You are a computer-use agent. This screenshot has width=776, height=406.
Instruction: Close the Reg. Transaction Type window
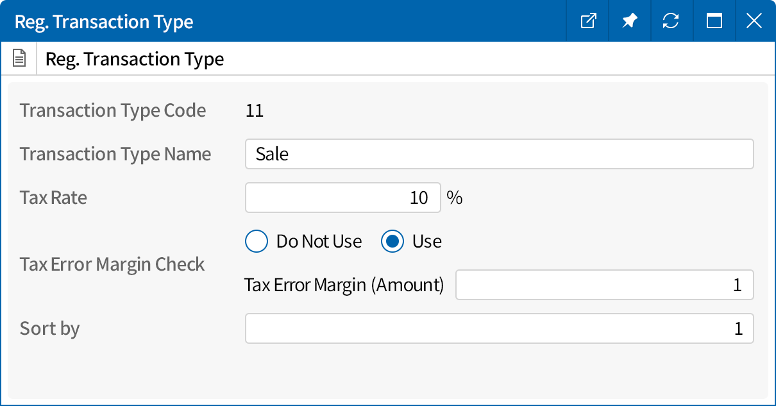pos(754,21)
